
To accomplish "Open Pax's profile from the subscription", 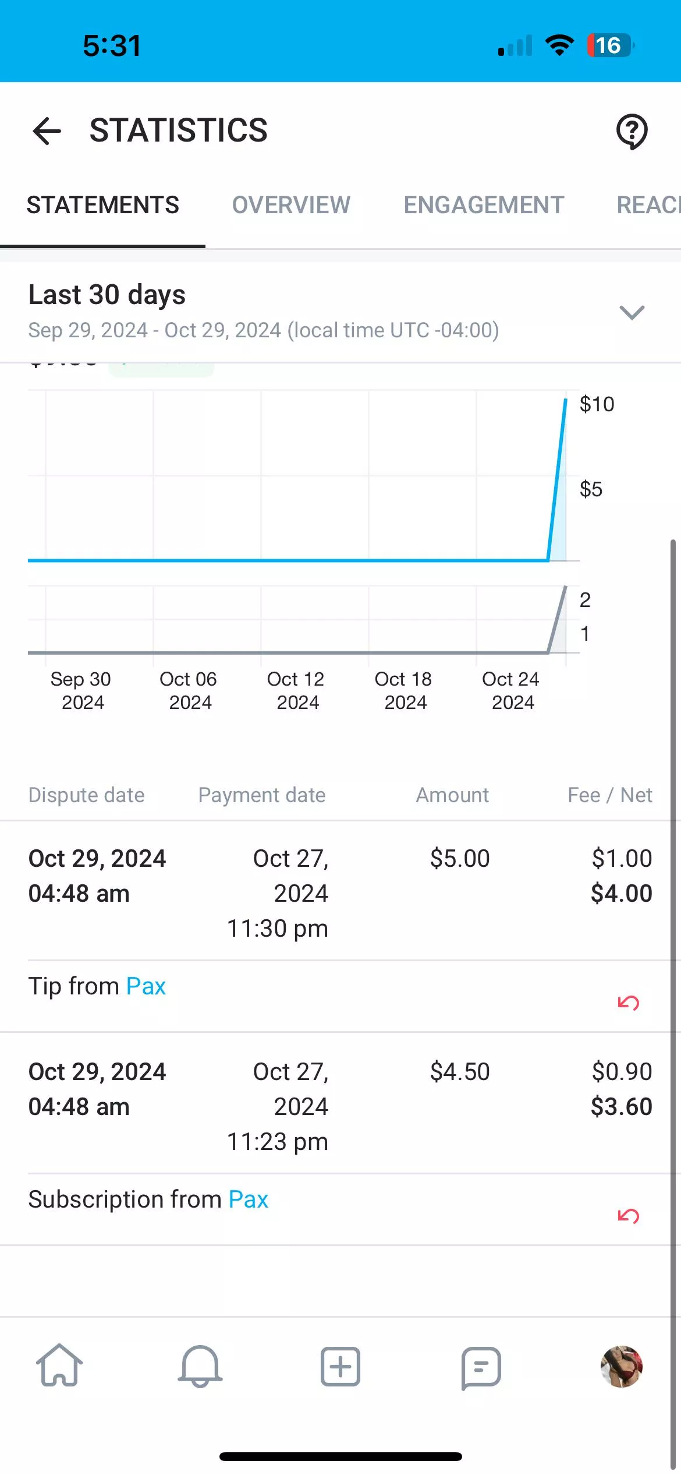I will (249, 1199).
